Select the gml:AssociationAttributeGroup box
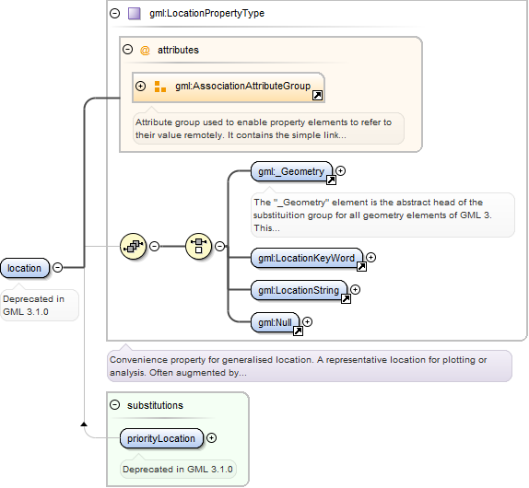Screen dimensions: 529x488 (x=229, y=87)
